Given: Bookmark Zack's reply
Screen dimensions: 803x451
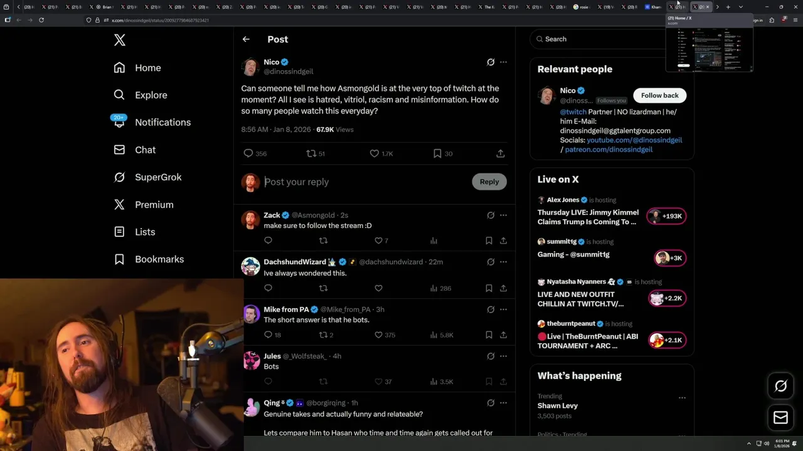Looking at the screenshot, I should [489, 241].
